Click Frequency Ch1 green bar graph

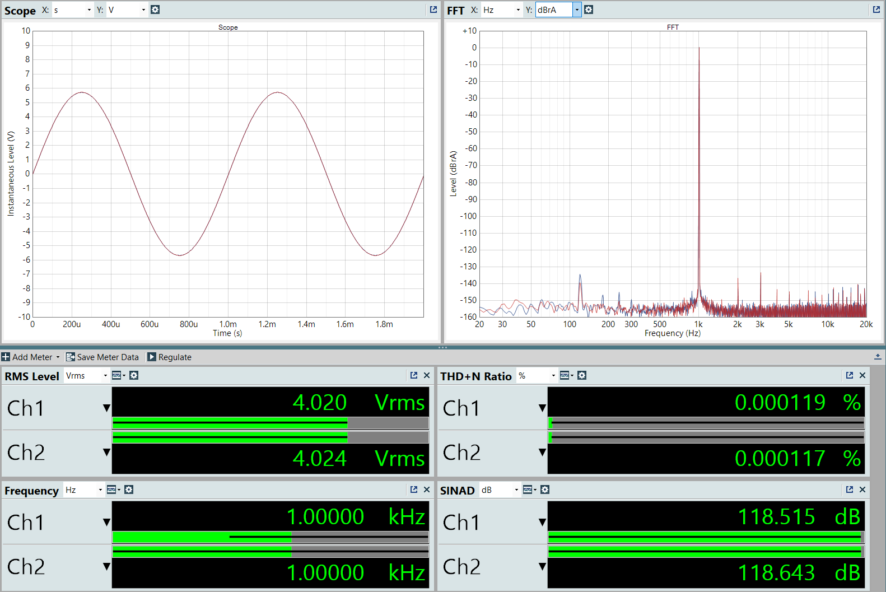coord(271,537)
